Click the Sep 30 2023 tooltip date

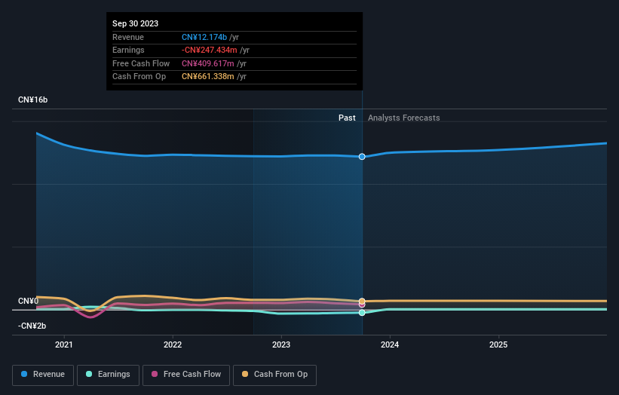pos(136,23)
